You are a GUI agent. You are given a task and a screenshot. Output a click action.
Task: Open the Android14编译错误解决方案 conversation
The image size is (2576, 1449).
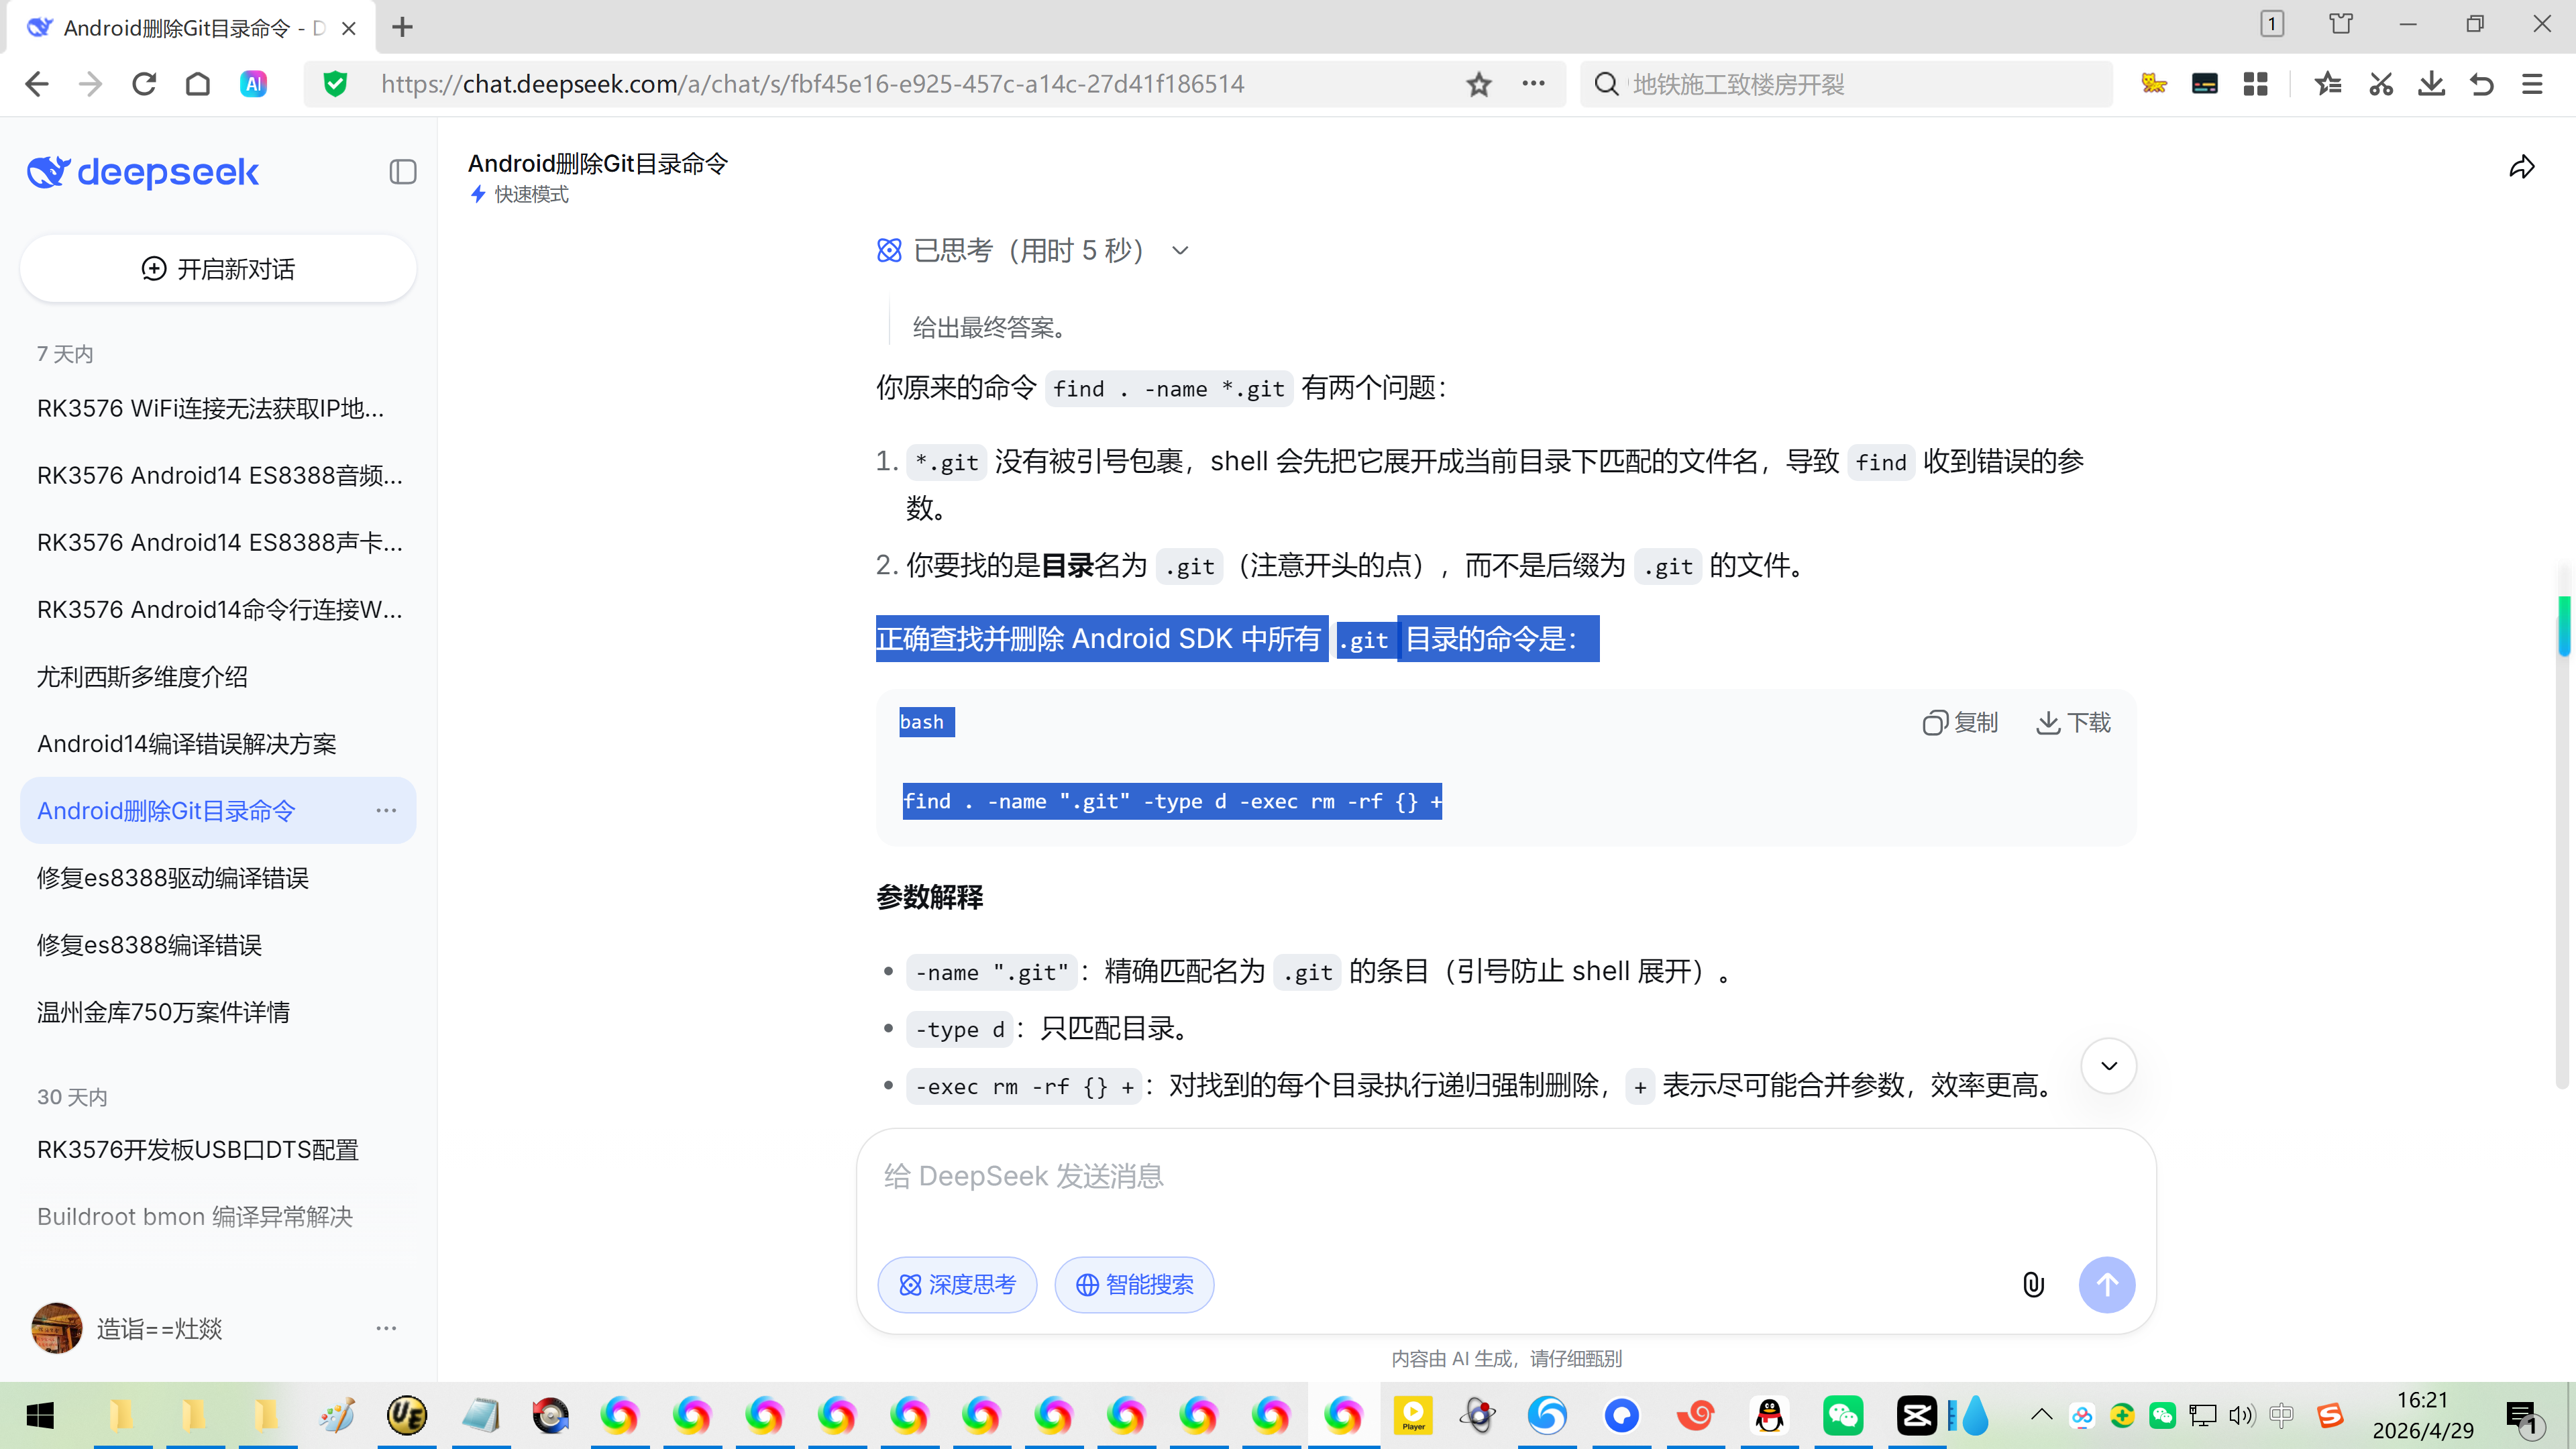[x=187, y=744]
